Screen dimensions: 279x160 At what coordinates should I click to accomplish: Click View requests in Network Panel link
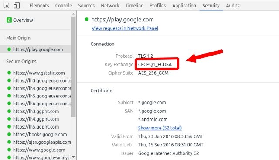125,28
